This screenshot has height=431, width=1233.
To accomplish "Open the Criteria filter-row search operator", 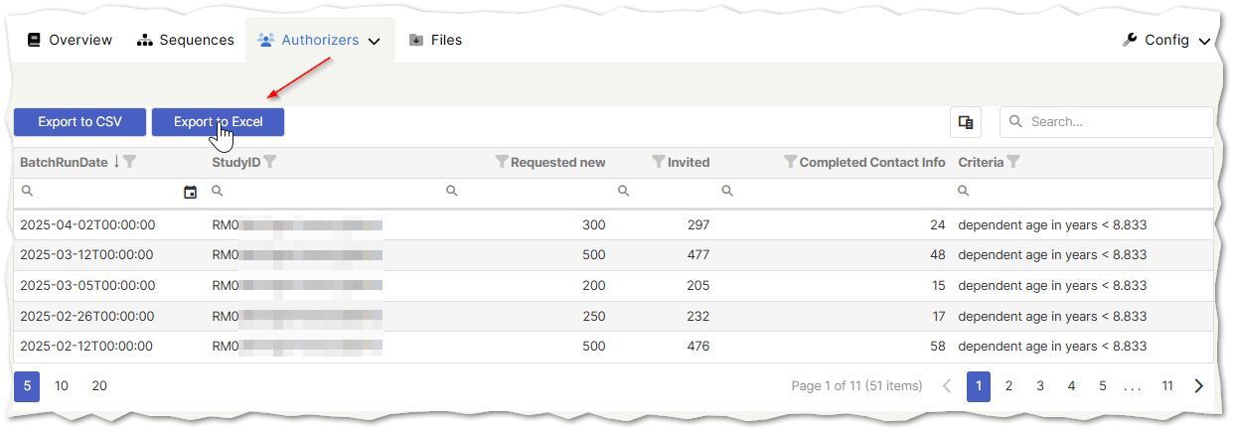I will [963, 192].
